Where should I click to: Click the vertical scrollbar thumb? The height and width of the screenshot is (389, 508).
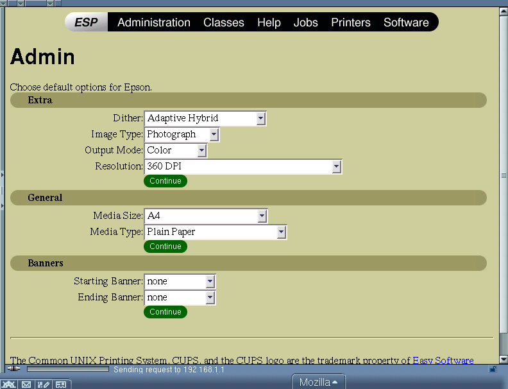pos(504,175)
